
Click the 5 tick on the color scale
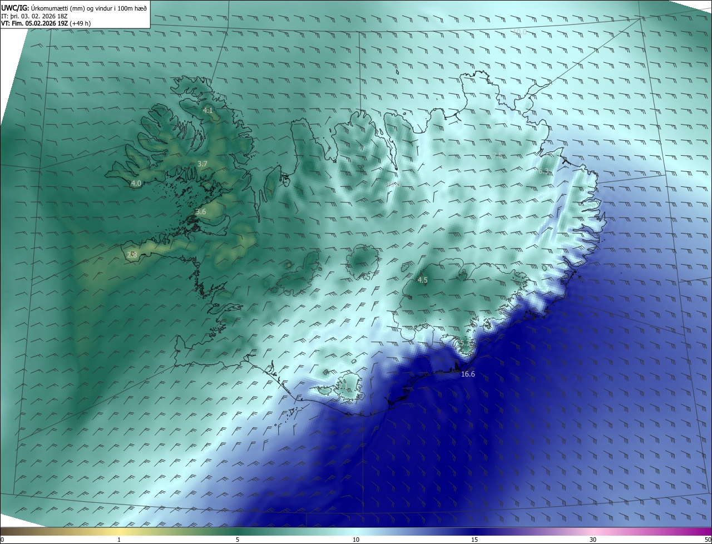click(x=238, y=540)
